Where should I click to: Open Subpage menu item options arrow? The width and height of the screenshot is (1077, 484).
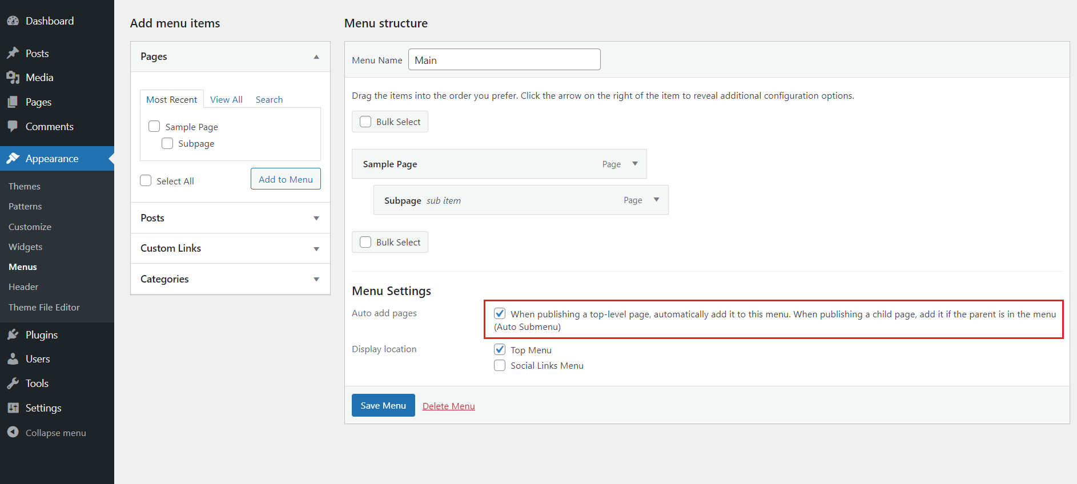(x=656, y=200)
